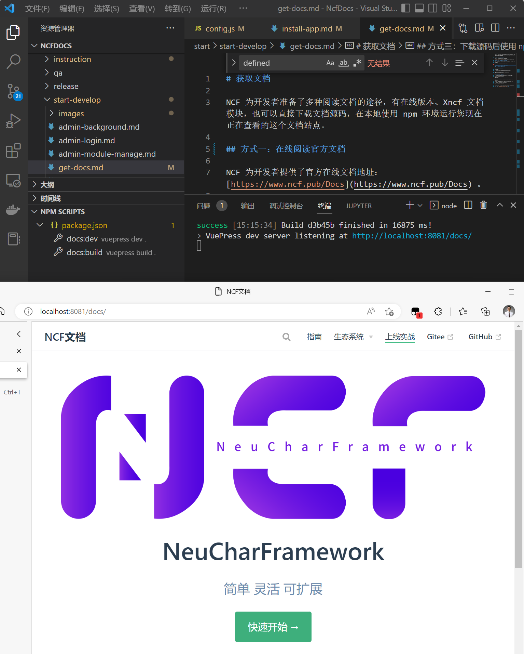This screenshot has width=524, height=654.
Task: Open GitHub external link in navbar
Action: click(x=485, y=337)
